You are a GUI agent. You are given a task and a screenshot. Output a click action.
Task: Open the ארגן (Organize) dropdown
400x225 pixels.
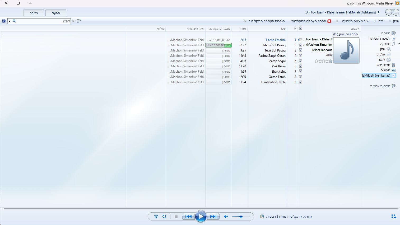[x=394, y=21]
